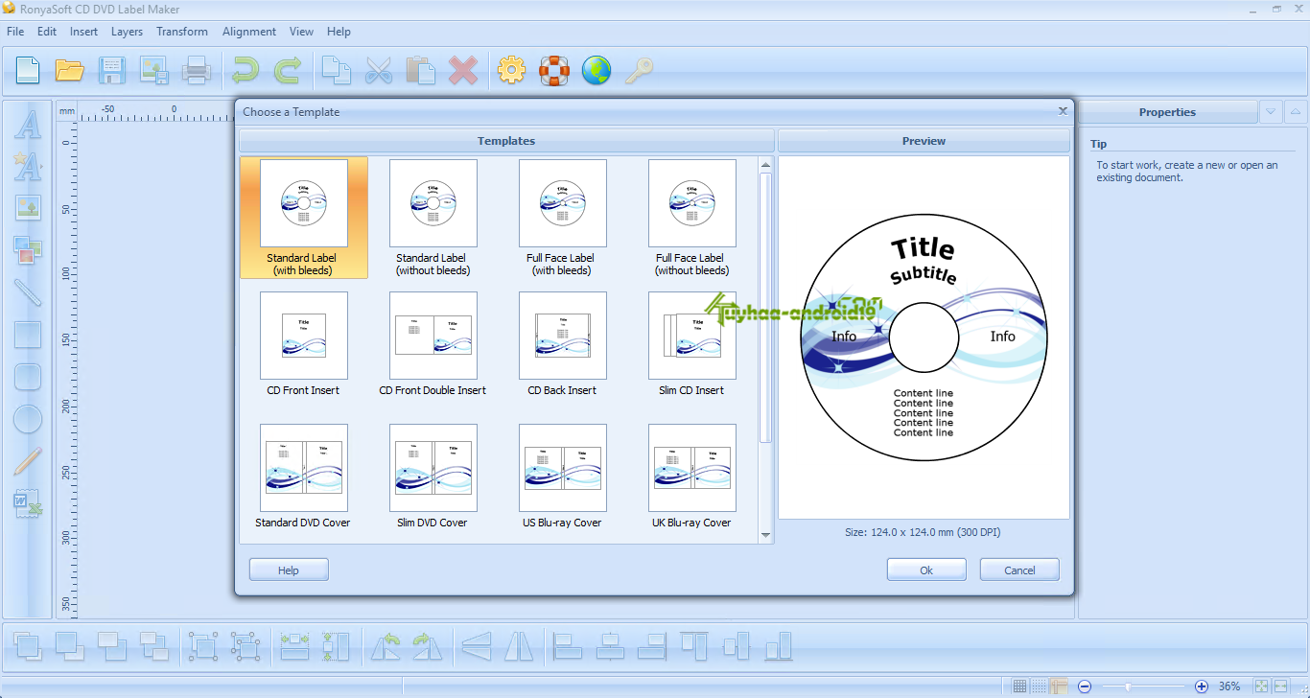Click the Paste clipboard icon
The width and height of the screenshot is (1310, 698).
point(421,70)
